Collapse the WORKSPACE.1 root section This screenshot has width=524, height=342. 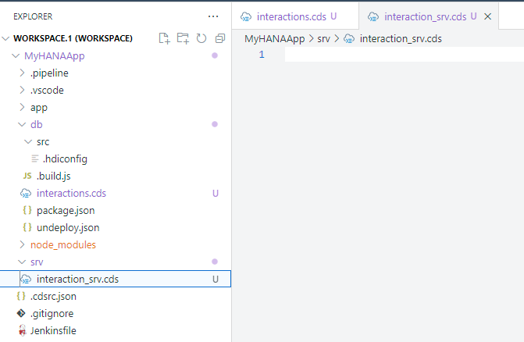click(x=5, y=38)
